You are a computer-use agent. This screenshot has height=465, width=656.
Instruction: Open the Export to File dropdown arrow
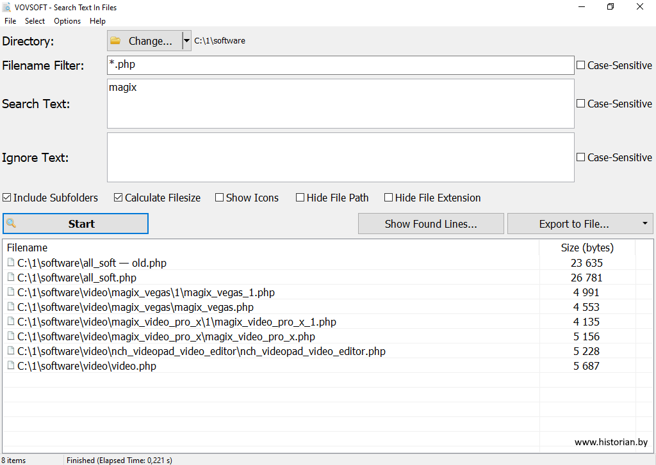pyautogui.click(x=644, y=224)
